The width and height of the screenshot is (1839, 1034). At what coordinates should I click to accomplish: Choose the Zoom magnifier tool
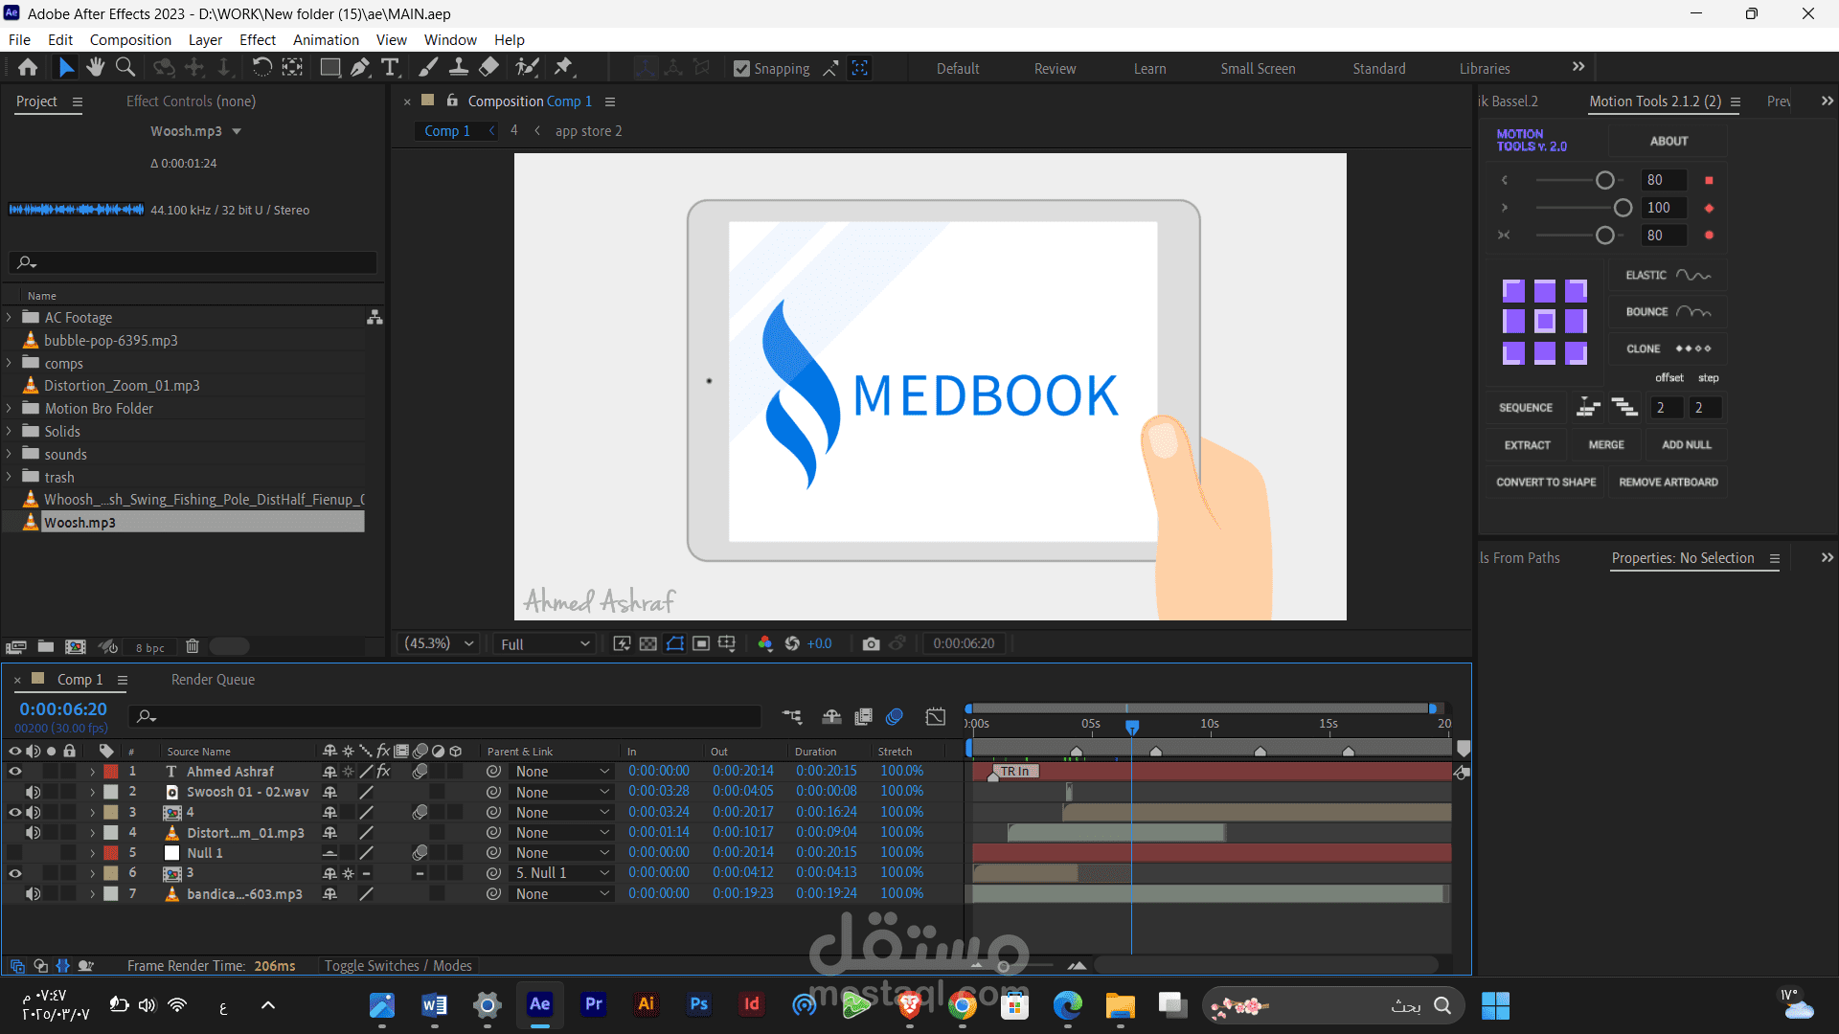[x=125, y=67]
